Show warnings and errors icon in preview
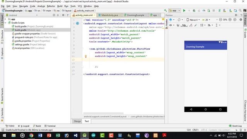Viewport: 247px width, 139px height. [x=241, y=20]
